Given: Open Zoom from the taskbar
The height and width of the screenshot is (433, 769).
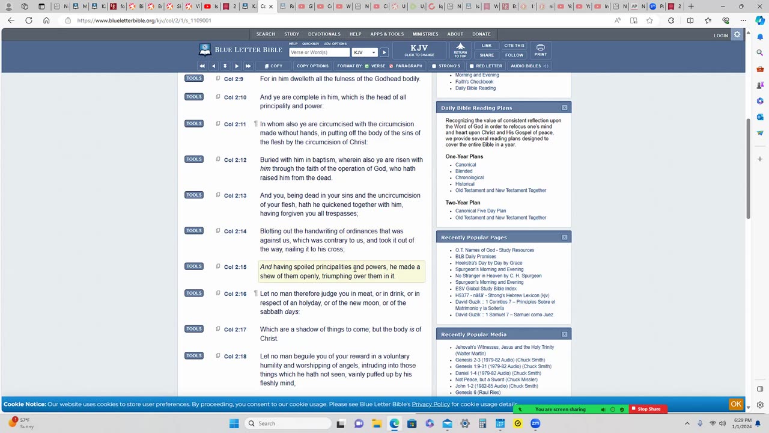Looking at the screenshot, I should 535,423.
